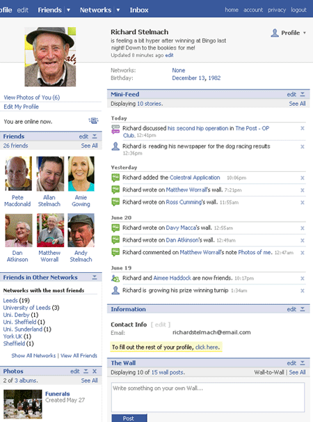Open the Funerals album thumbnail

pyautogui.click(x=23, y=404)
